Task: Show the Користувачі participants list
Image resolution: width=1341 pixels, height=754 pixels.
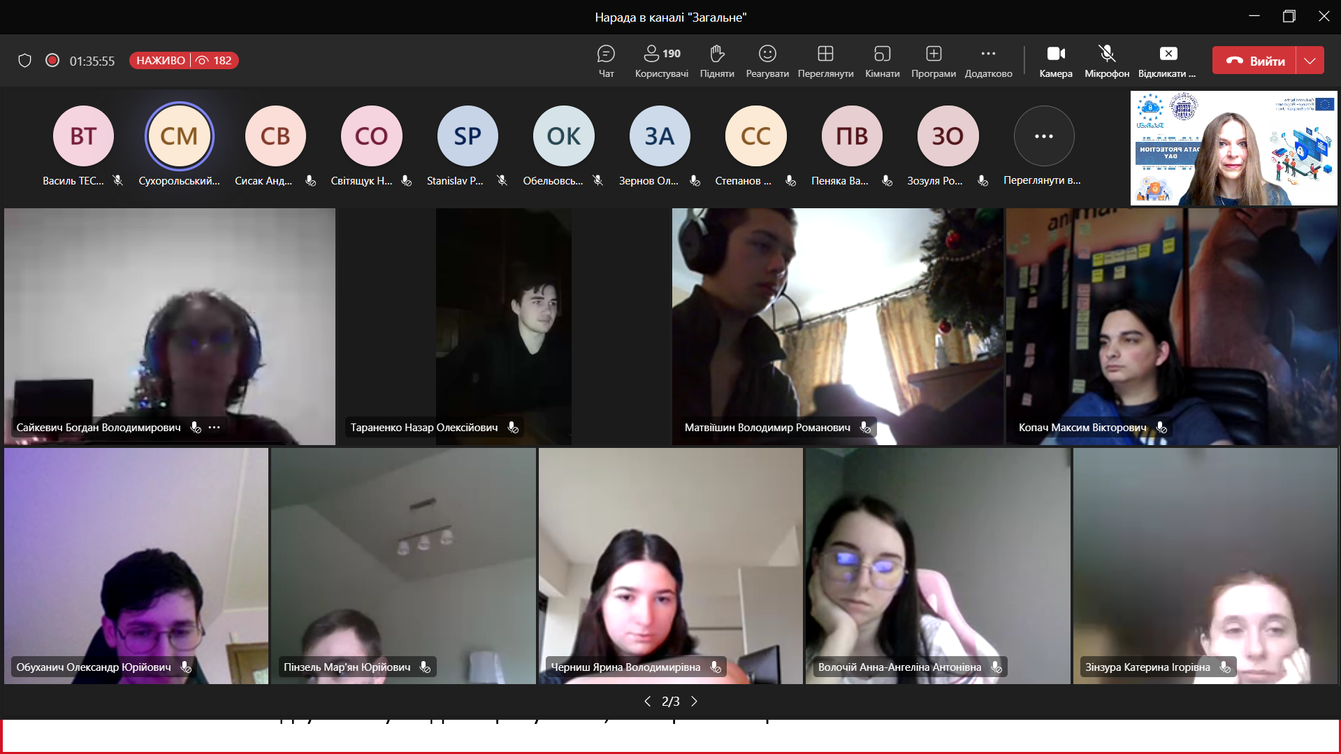Action: (661, 61)
